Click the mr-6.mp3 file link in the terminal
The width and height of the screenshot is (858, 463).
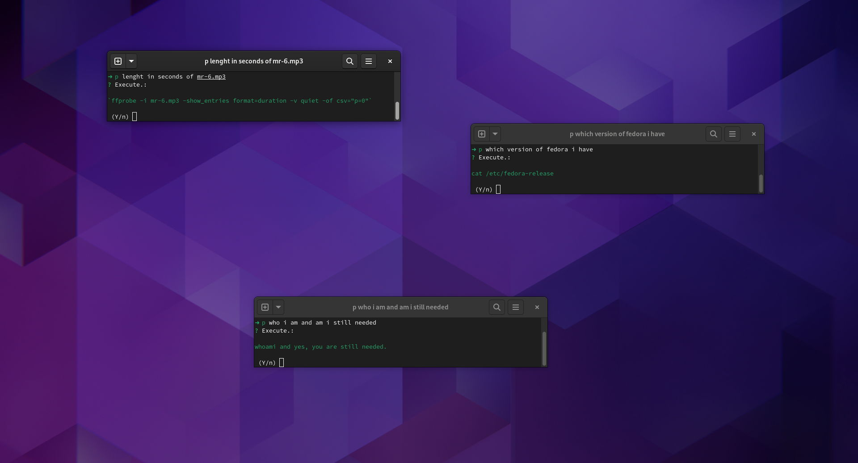(210, 76)
